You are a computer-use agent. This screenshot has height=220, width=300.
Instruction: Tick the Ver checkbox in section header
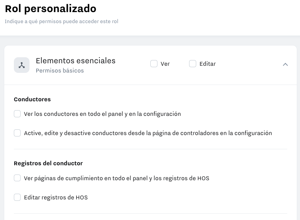click(154, 64)
